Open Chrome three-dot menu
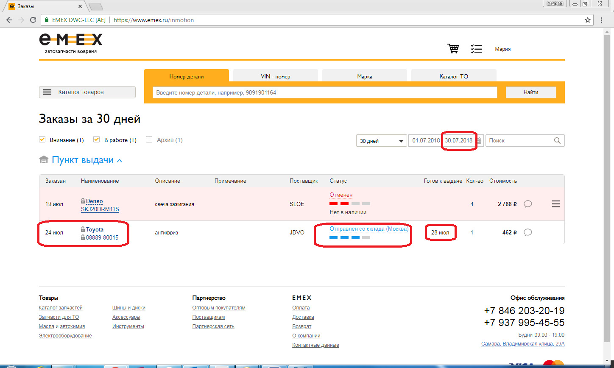The width and height of the screenshot is (614, 368). (602, 20)
